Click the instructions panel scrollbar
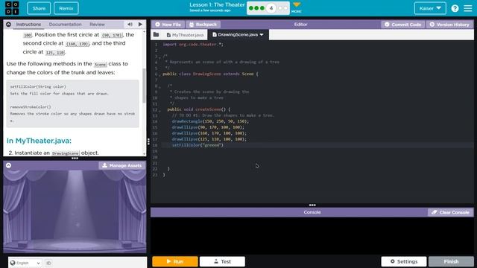Image resolution: width=477 pixels, height=268 pixels. click(144, 85)
